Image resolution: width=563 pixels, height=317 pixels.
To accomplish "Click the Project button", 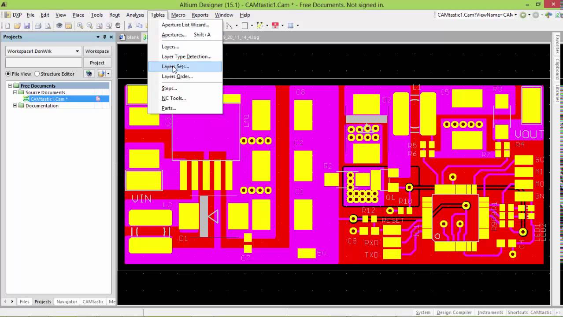I will coord(97,63).
